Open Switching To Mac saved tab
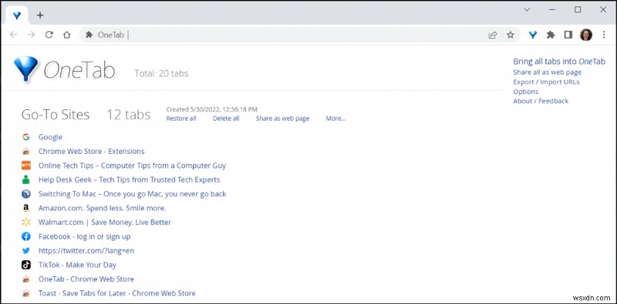This screenshot has width=617, height=304. pyautogui.click(x=132, y=194)
